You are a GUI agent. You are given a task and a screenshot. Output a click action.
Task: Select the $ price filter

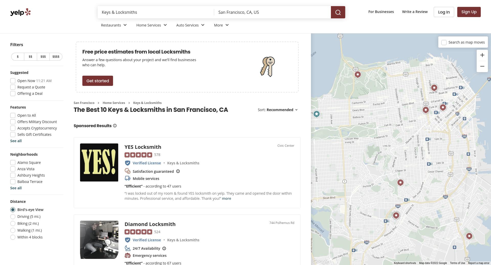(18, 57)
